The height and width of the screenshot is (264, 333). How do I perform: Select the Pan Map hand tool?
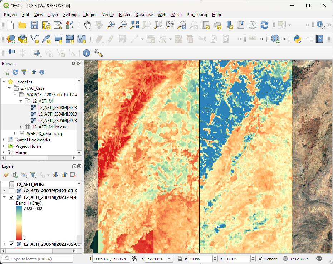87,25
